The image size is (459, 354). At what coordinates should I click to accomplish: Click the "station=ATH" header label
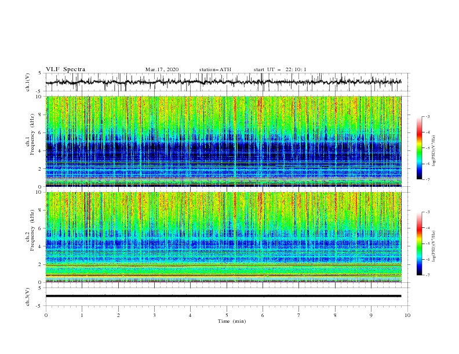(215, 69)
